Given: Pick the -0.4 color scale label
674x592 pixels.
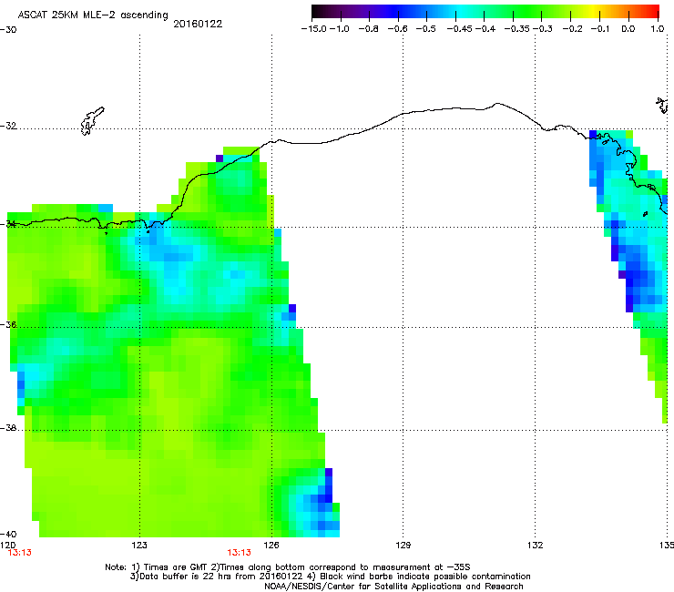Looking at the screenshot, I should [x=485, y=29].
